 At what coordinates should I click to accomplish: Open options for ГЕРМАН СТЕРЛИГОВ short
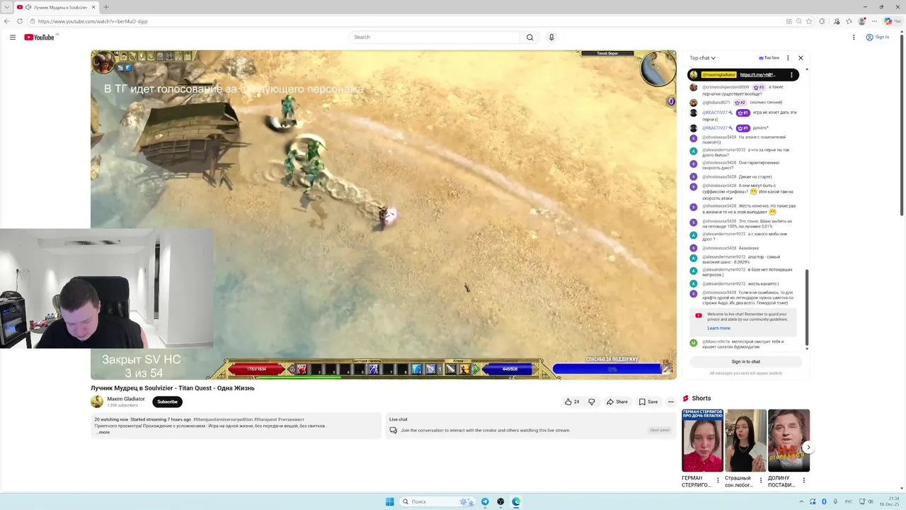click(718, 480)
